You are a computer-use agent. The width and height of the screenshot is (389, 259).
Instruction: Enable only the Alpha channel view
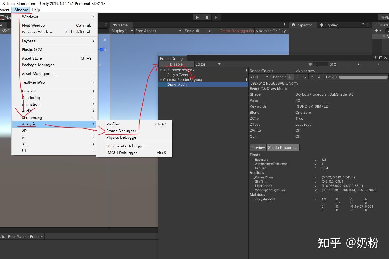tap(319, 77)
